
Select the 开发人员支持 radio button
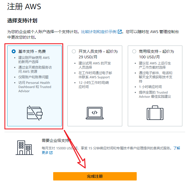coord(74,51)
